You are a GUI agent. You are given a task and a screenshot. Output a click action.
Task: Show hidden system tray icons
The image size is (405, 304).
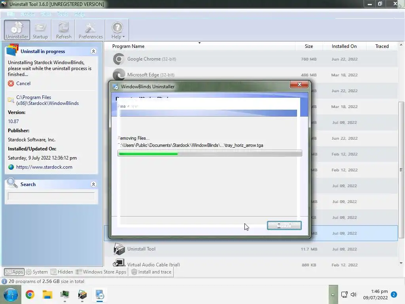333,294
